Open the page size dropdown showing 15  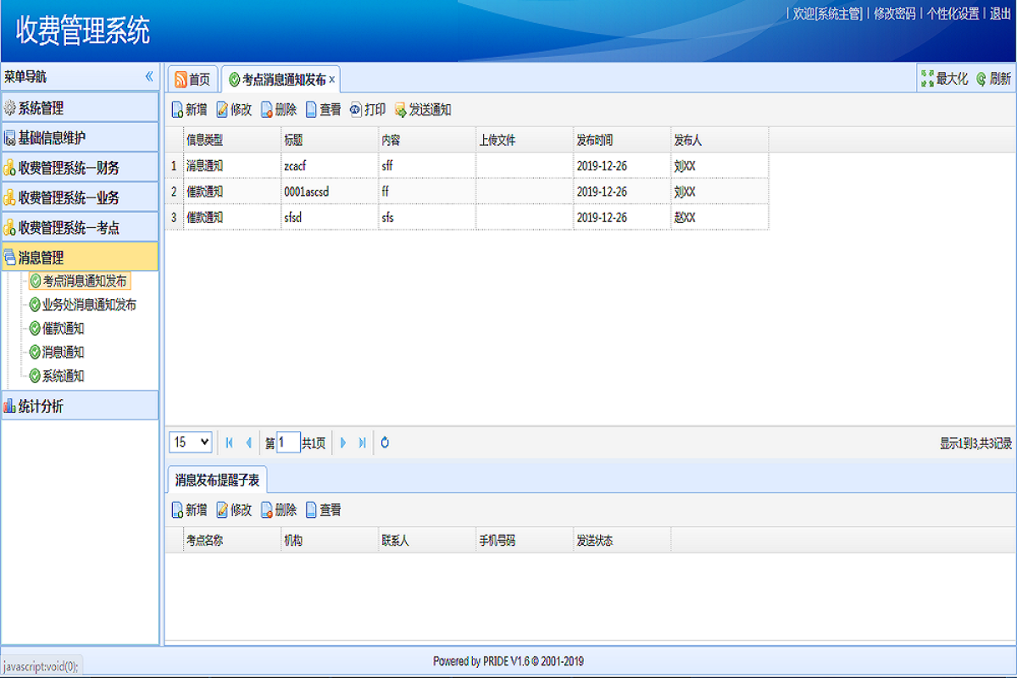coord(192,442)
